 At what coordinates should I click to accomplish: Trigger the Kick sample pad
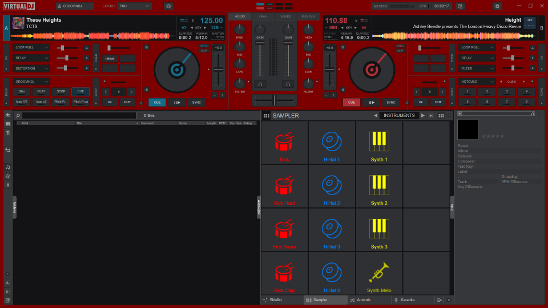(x=284, y=143)
